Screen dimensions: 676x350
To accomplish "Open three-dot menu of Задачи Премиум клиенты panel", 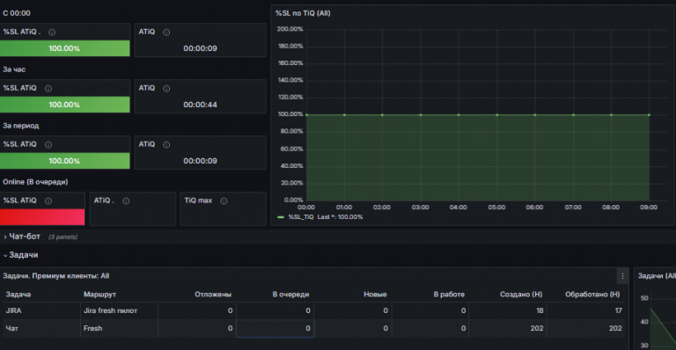I will click(622, 276).
